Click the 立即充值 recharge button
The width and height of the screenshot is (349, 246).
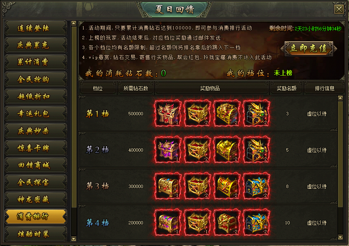309,48
